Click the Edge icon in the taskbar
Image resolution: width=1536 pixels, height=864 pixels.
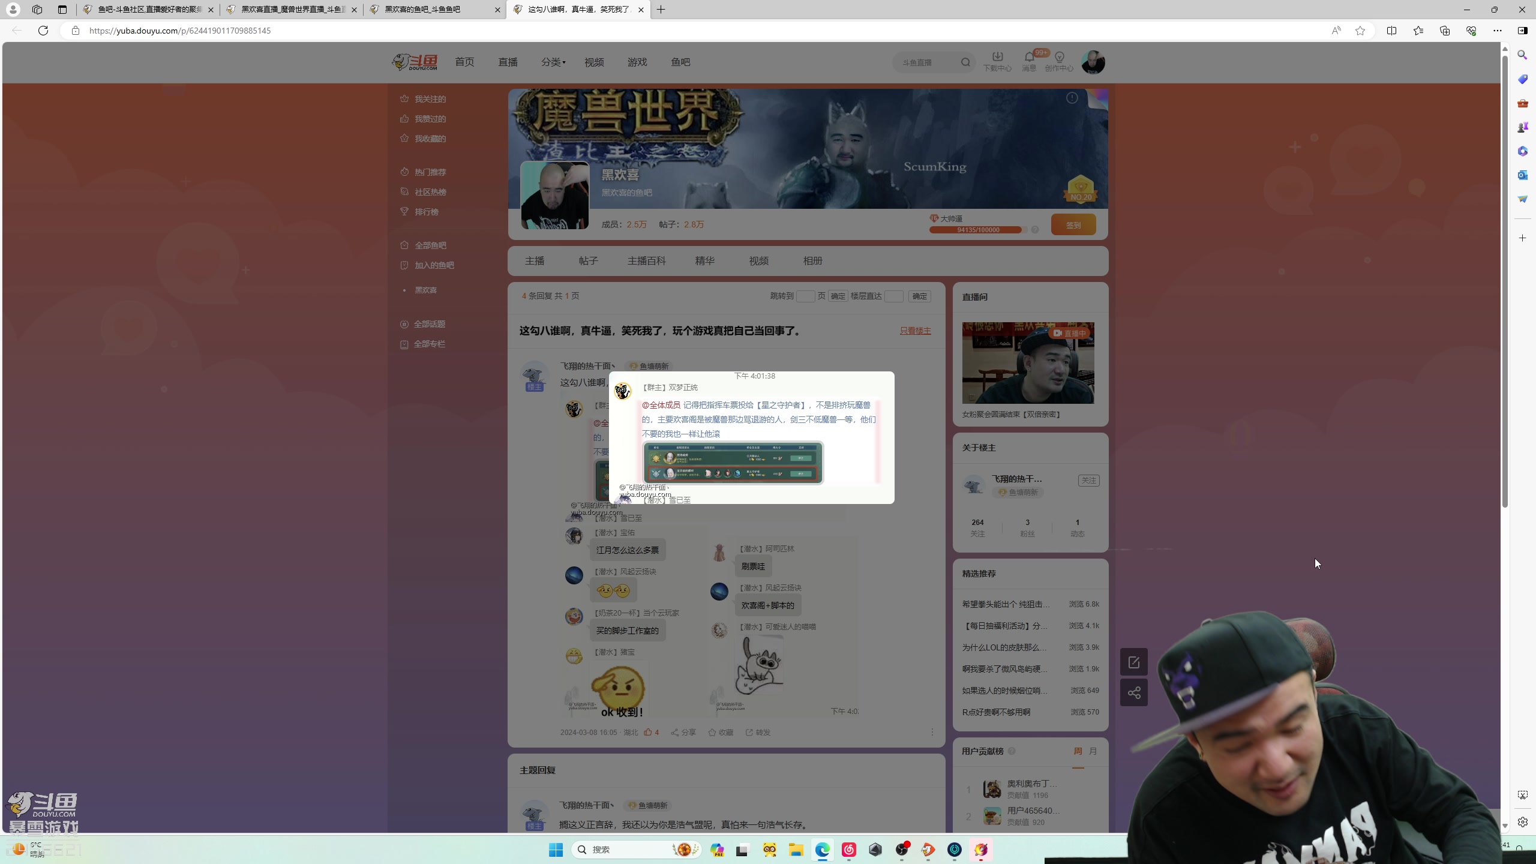823,850
